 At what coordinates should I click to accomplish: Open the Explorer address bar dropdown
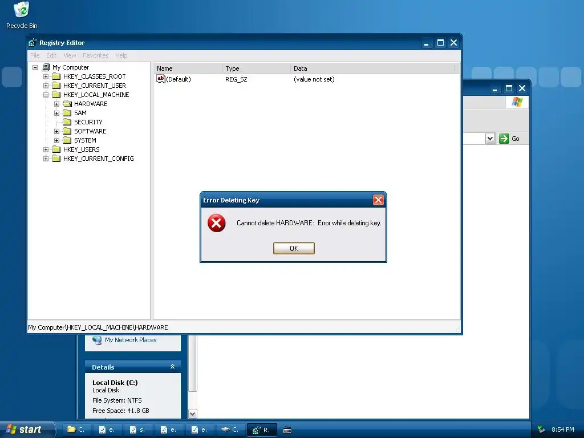490,139
